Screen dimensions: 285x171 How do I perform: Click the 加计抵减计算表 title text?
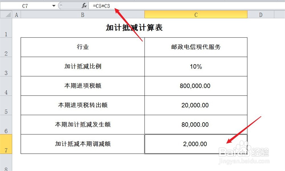pos(134,27)
